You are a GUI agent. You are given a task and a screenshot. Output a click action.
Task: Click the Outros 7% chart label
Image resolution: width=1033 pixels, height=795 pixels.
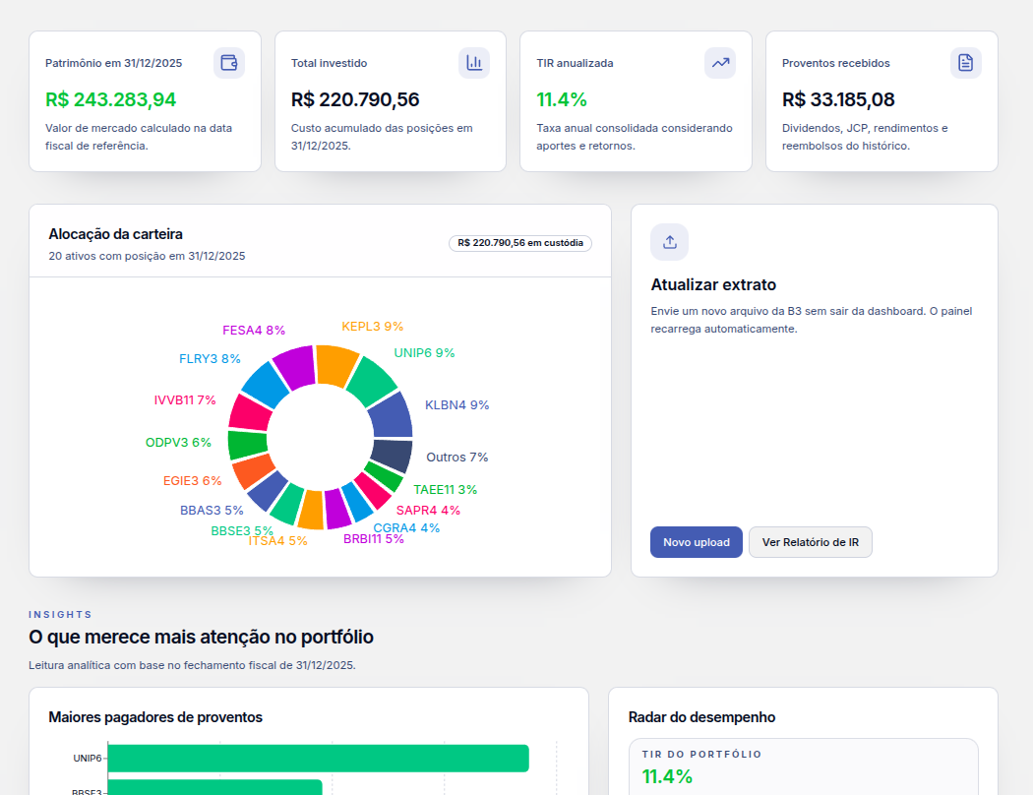[x=457, y=458]
